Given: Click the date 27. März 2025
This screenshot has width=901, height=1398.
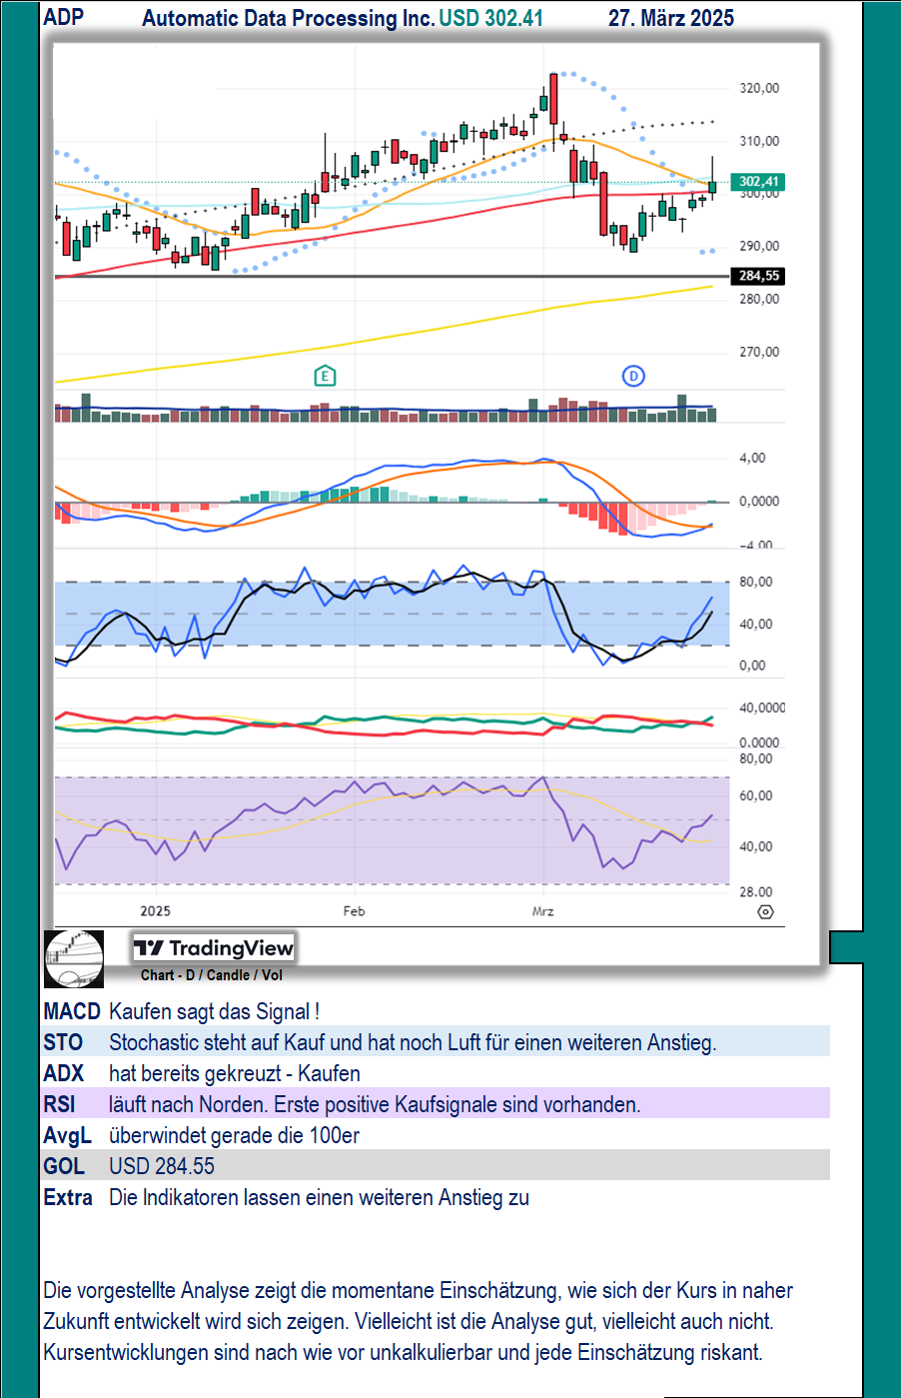Looking at the screenshot, I should tap(671, 18).
